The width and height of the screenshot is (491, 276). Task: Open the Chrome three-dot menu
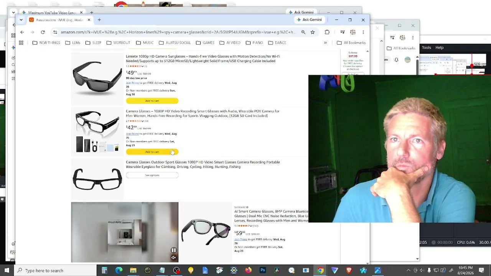click(x=363, y=32)
